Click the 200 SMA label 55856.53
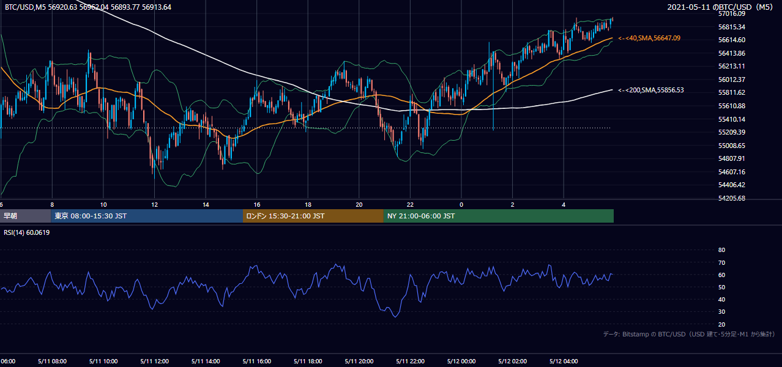 click(x=651, y=90)
